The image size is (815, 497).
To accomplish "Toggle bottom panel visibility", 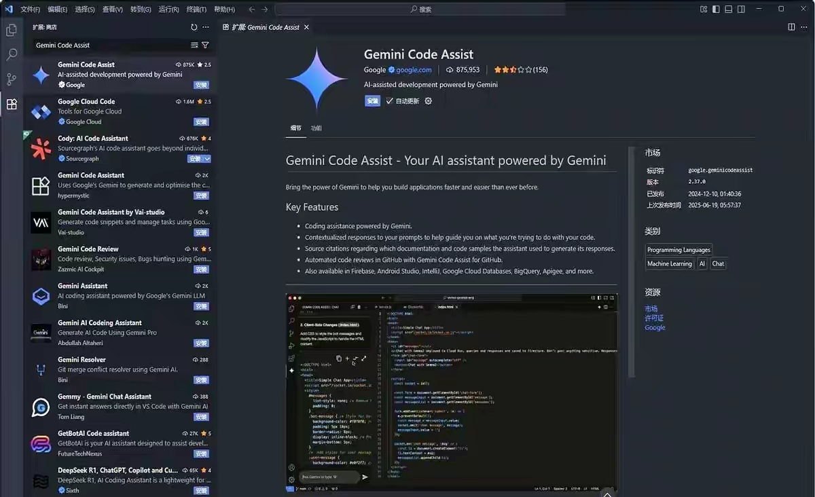I will coord(729,9).
